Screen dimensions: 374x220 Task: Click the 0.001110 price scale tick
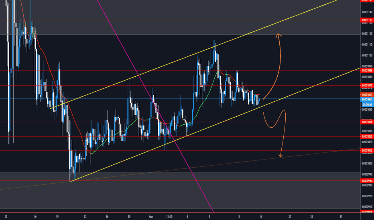click(367, 44)
